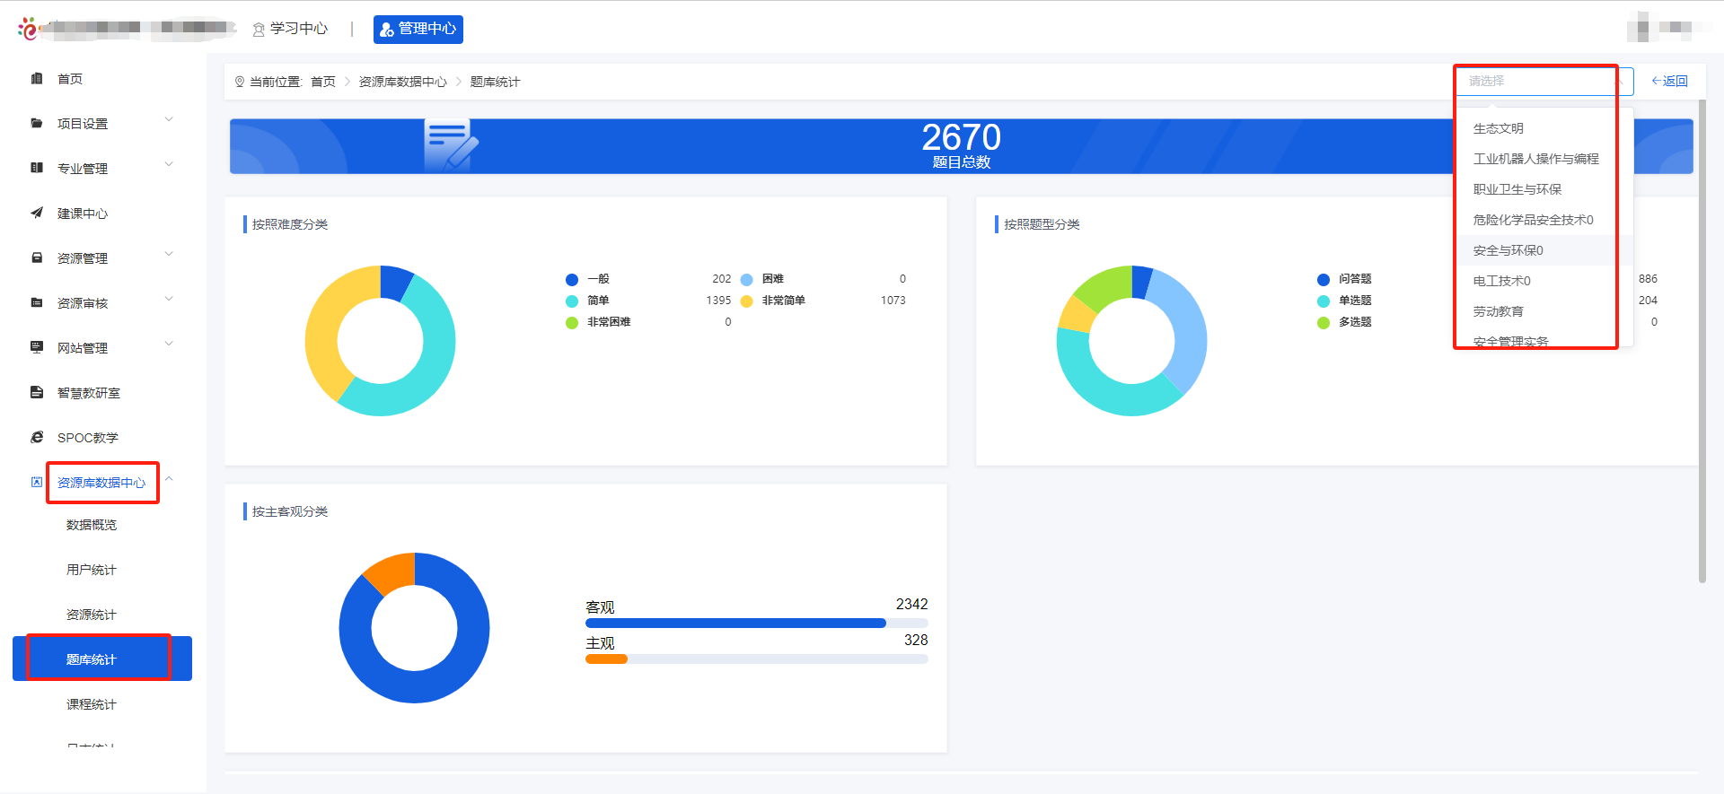Switch to 学习中心 tab
The height and width of the screenshot is (794, 1724).
290,29
